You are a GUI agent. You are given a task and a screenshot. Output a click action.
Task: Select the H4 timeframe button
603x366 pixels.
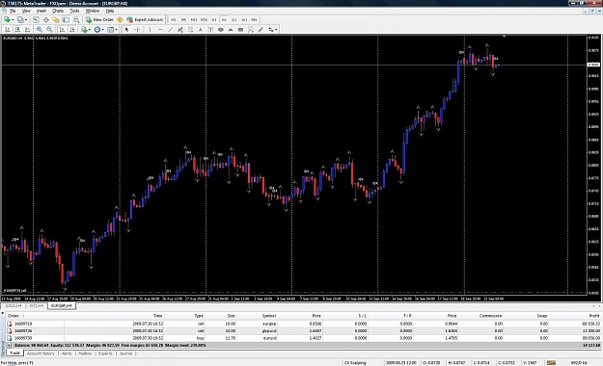(x=224, y=19)
